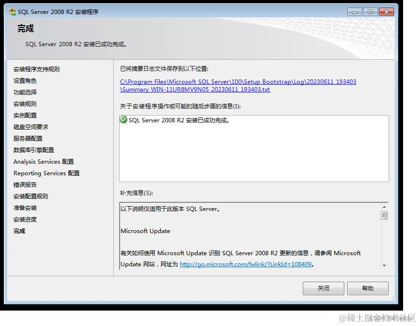Image resolution: width=419 pixels, height=326 pixels.
Task: Click the window resize grip at bottom-right corner
Action: (392, 299)
